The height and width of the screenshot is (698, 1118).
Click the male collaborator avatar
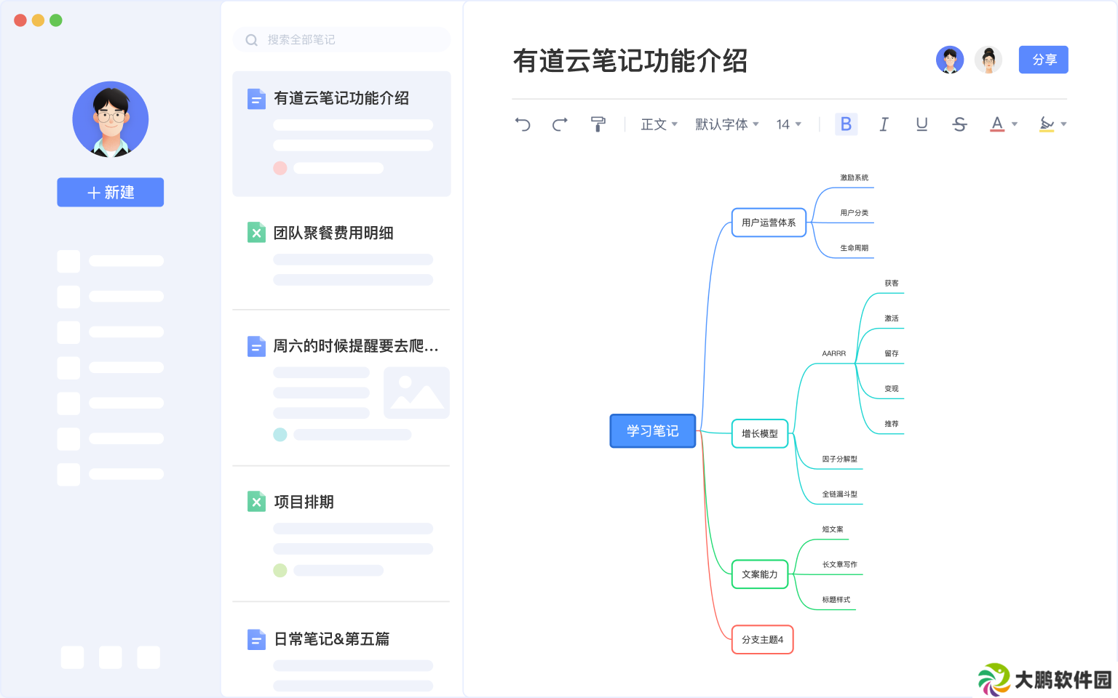tap(950, 60)
